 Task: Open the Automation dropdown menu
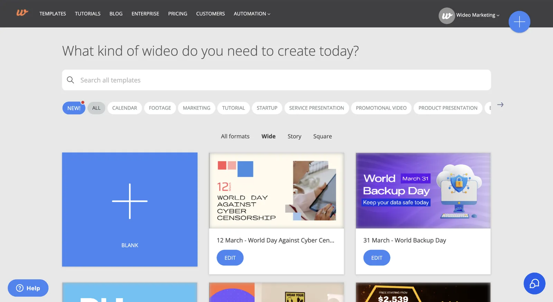[252, 13]
